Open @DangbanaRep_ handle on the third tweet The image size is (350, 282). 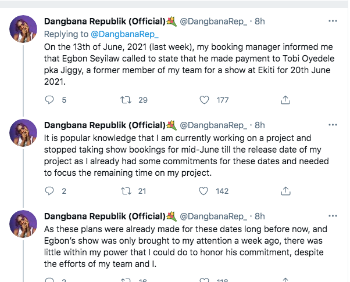click(213, 215)
